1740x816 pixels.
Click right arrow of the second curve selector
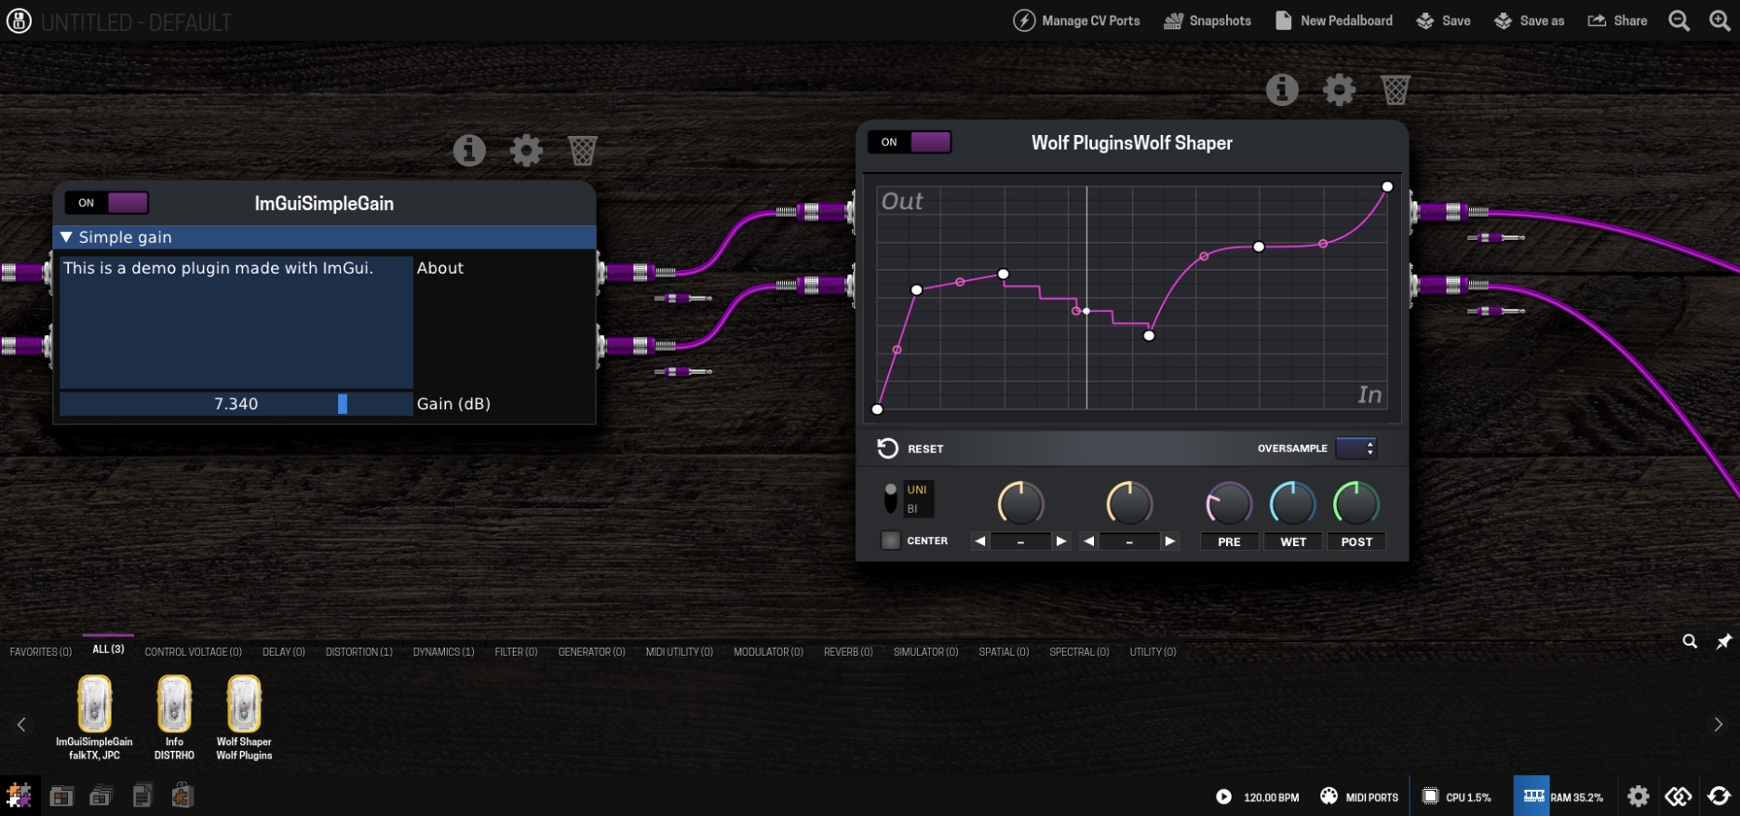(x=1170, y=542)
